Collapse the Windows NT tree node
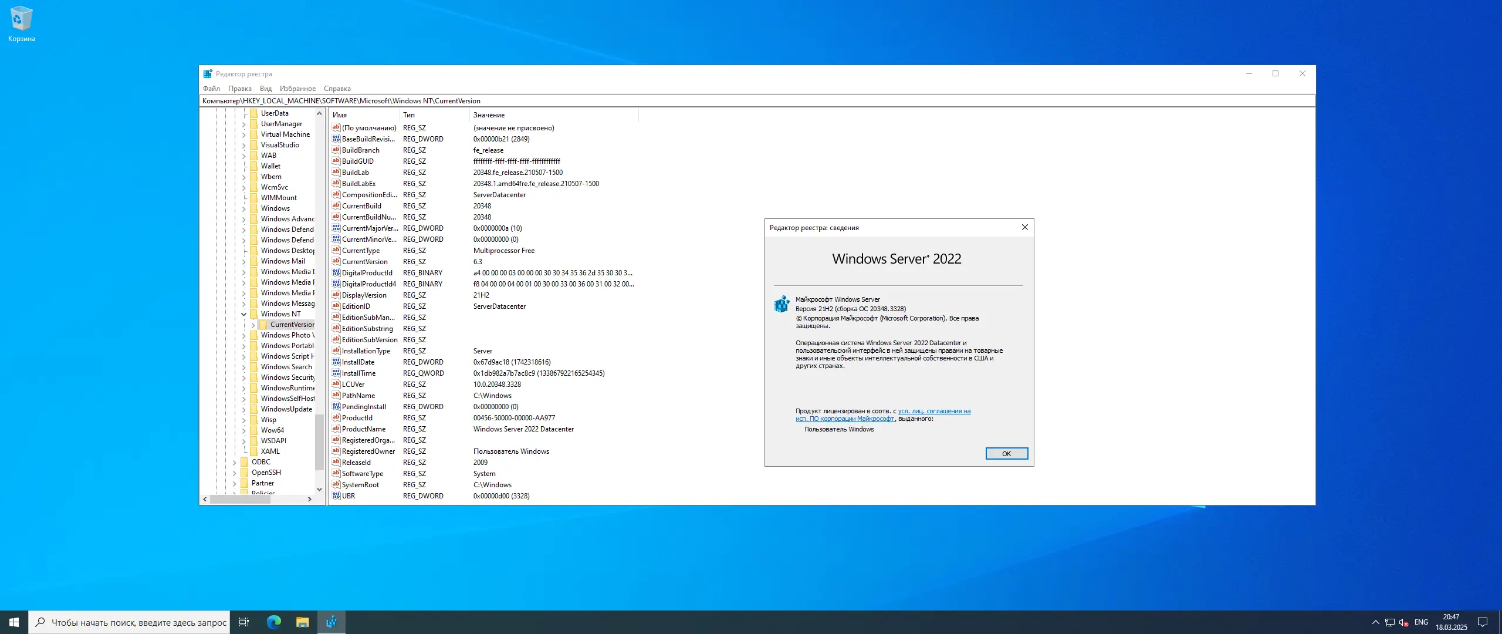This screenshot has height=634, width=1502. tap(244, 314)
